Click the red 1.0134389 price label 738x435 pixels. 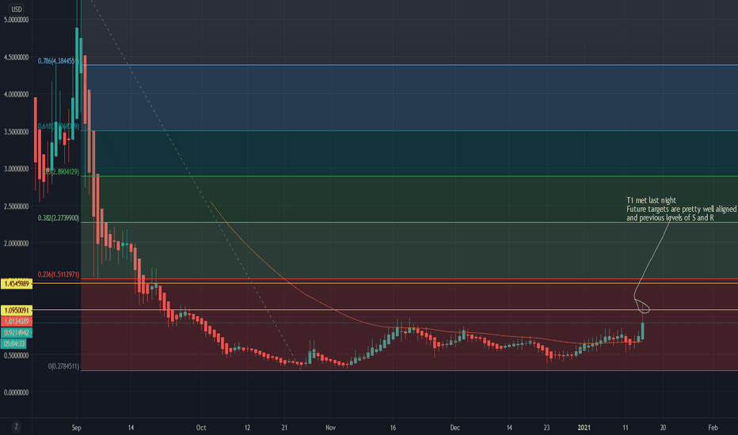tap(17, 321)
